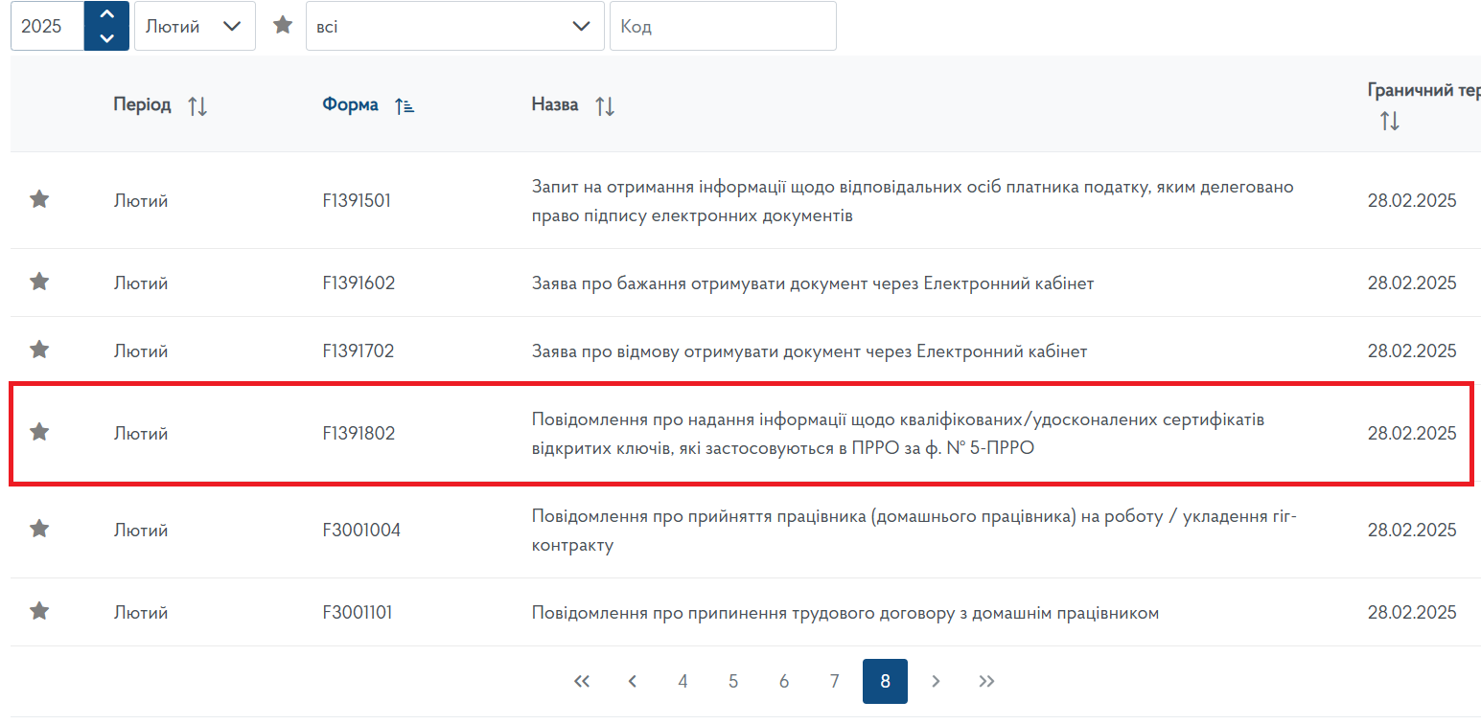Open page 4 of results
Image resolution: width=1481 pixels, height=724 pixels.
click(x=683, y=681)
